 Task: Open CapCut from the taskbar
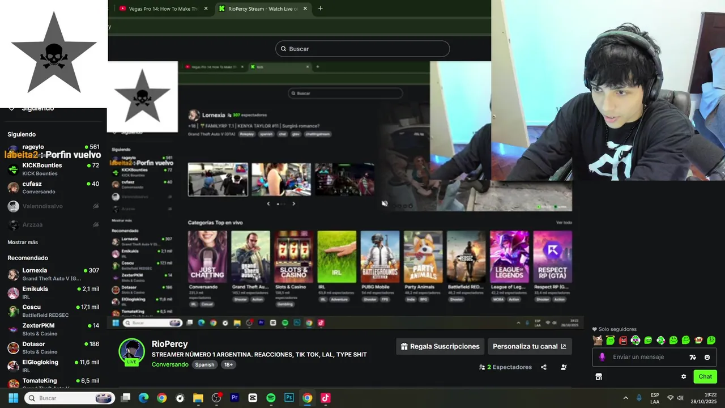point(253,398)
